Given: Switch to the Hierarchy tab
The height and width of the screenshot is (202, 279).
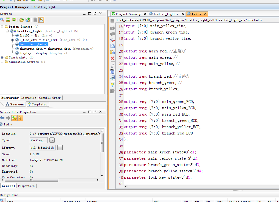Looking at the screenshot, I should tap(10, 98).
